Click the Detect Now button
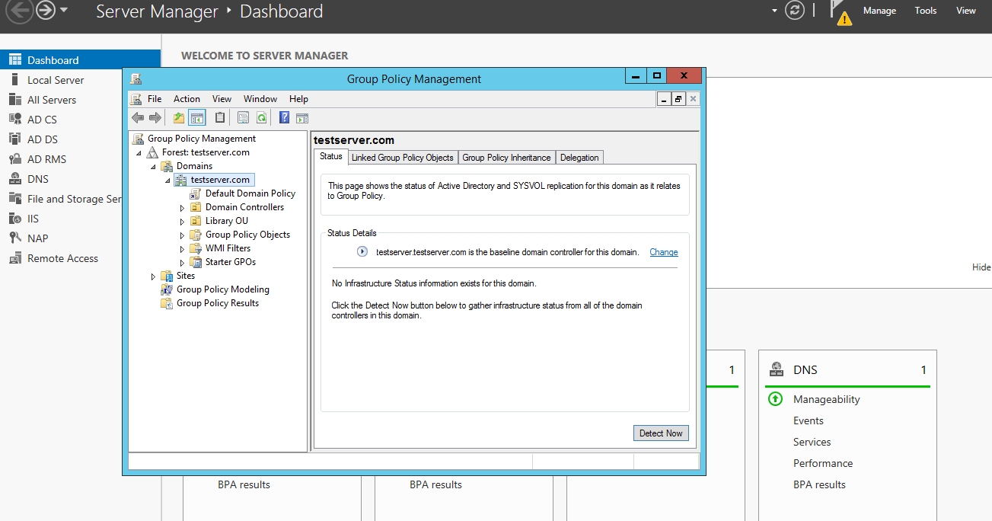Image resolution: width=992 pixels, height=521 pixels. (660, 433)
